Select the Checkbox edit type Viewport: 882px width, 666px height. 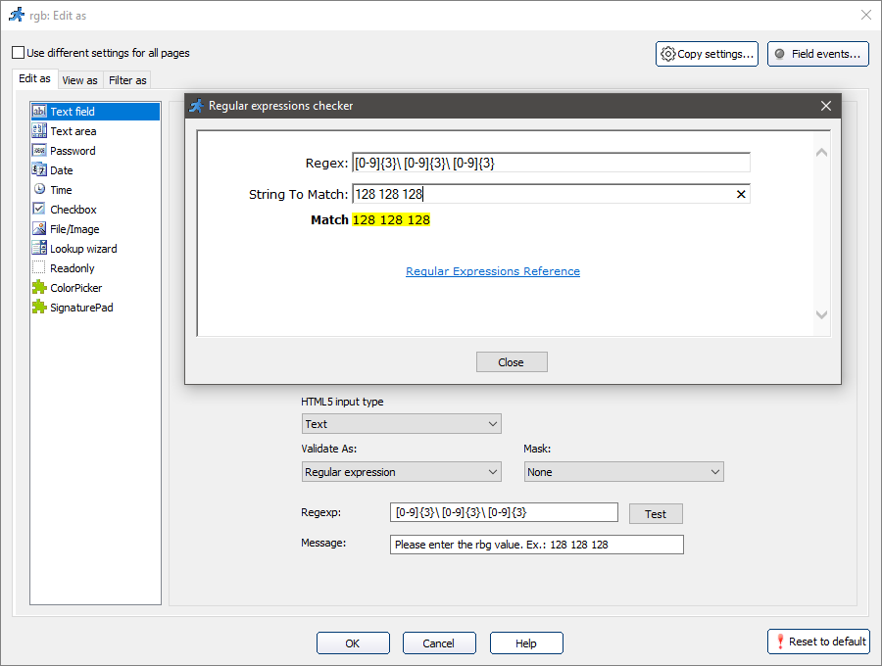(x=73, y=210)
